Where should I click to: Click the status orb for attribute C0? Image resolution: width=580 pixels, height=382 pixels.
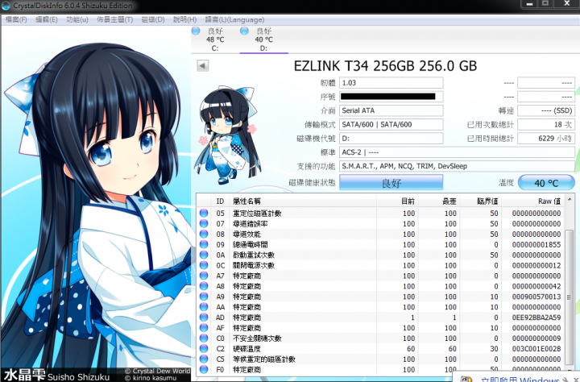tap(204, 338)
